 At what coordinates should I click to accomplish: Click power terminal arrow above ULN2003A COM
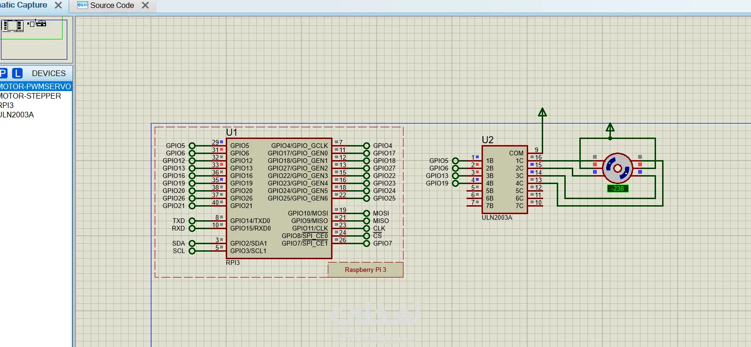542,112
